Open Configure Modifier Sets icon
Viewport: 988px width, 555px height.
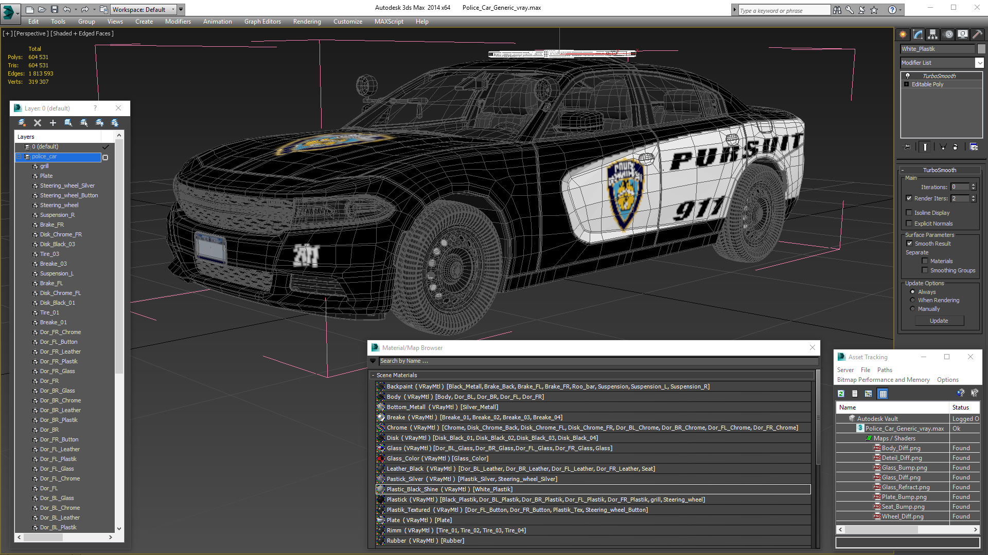point(974,147)
